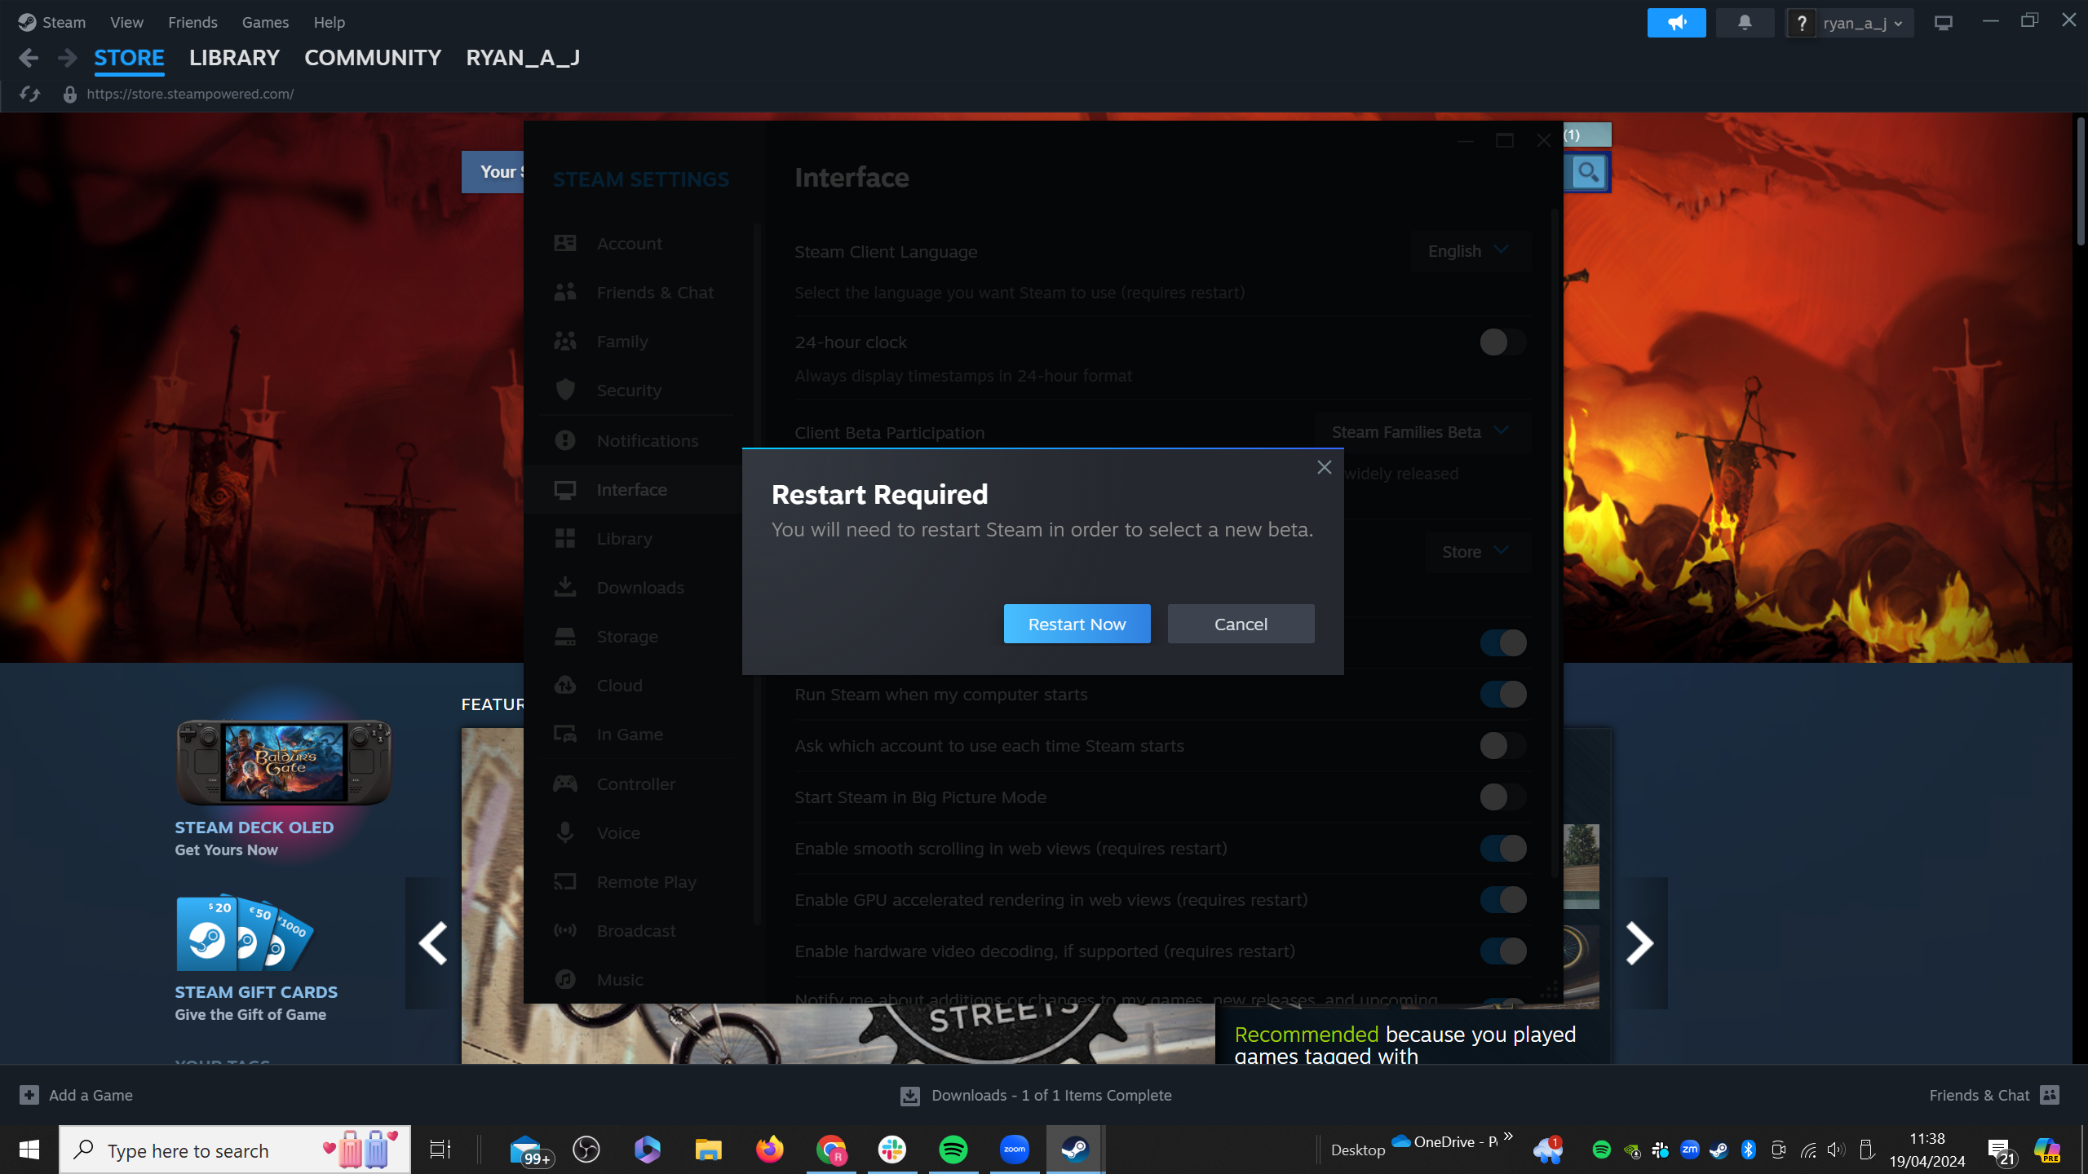Click the Steam Settings scrollbar
The height and width of the screenshot is (1174, 2088).
click(1555, 544)
